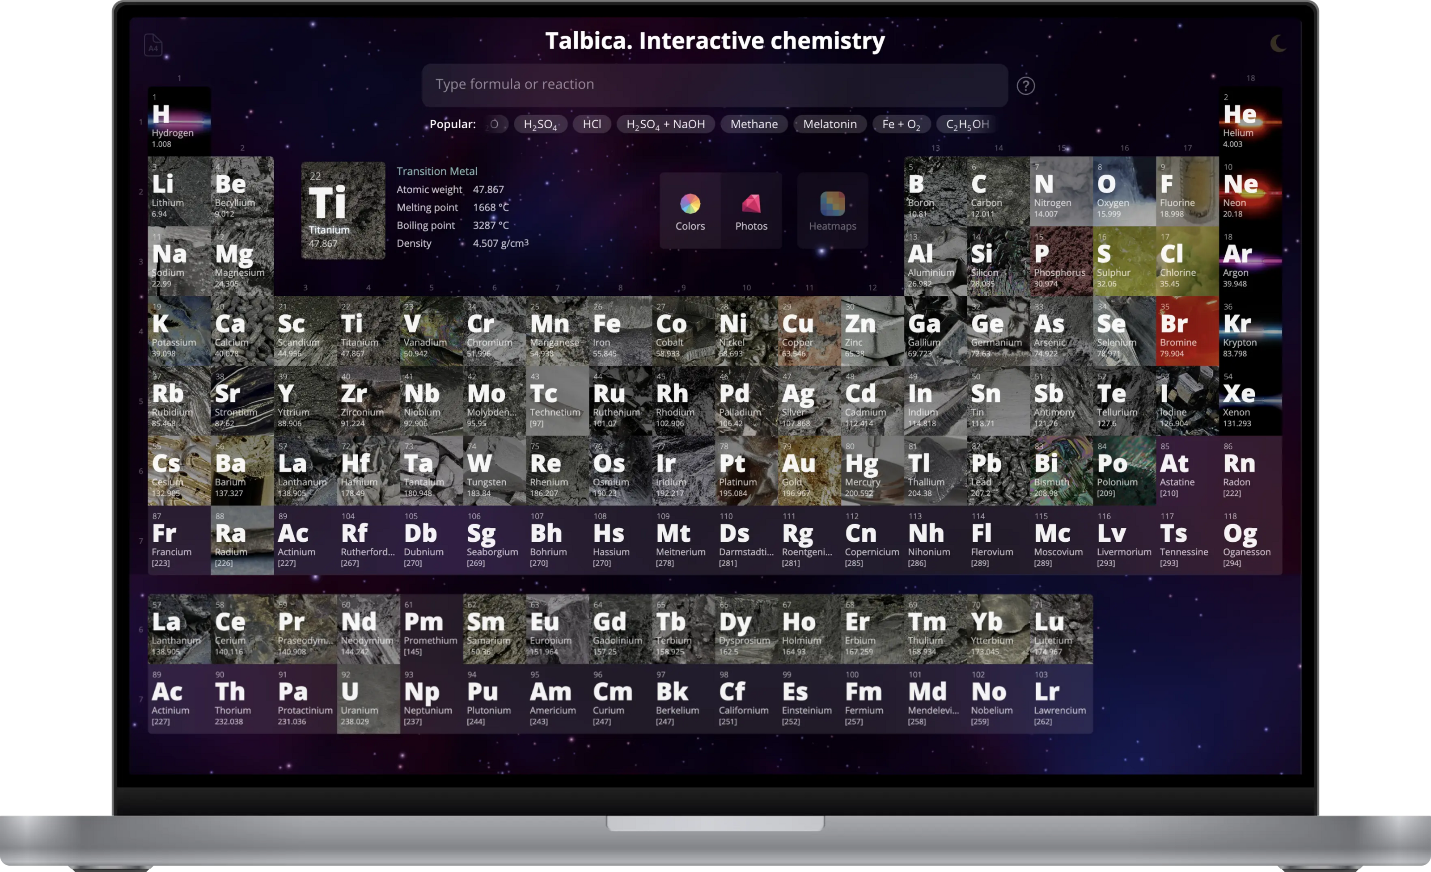
Task: Open the Copper element tile
Action: pyautogui.click(x=809, y=331)
